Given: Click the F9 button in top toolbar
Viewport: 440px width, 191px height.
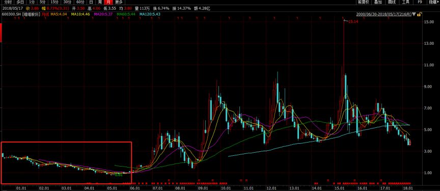Looking at the screenshot, I should point(420,2).
